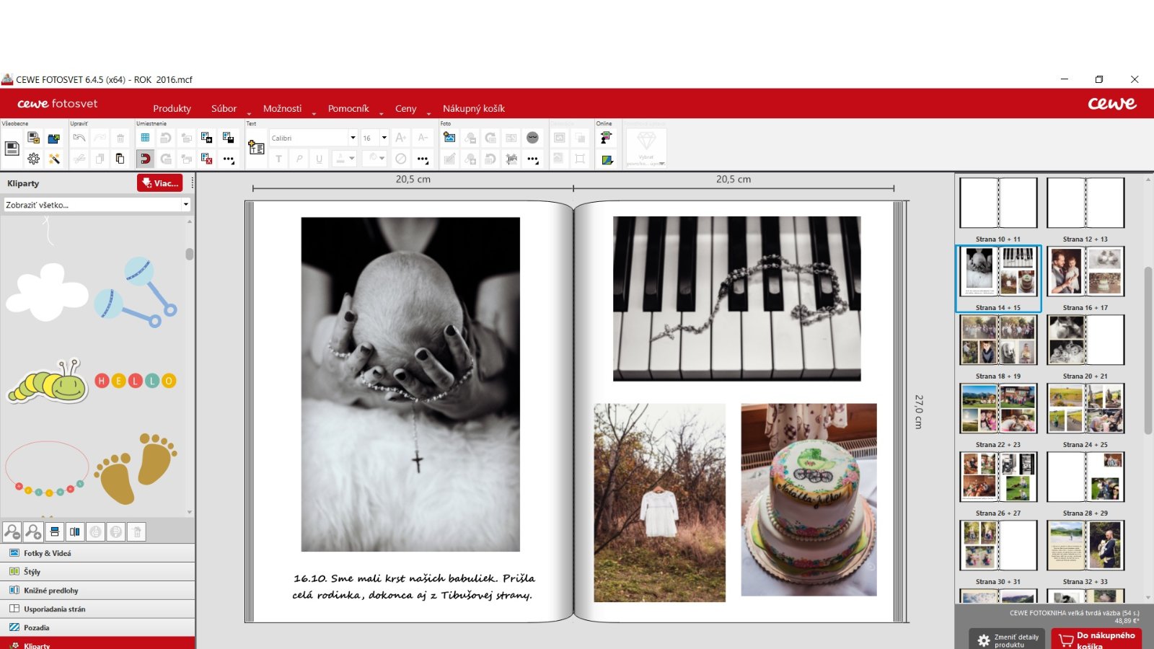Open the Nákupný košík menu

(473, 108)
